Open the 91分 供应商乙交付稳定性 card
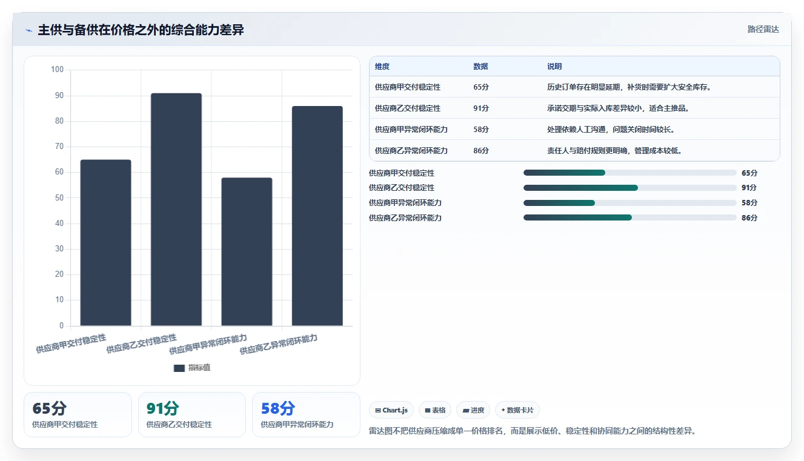804x461 pixels. pos(192,414)
